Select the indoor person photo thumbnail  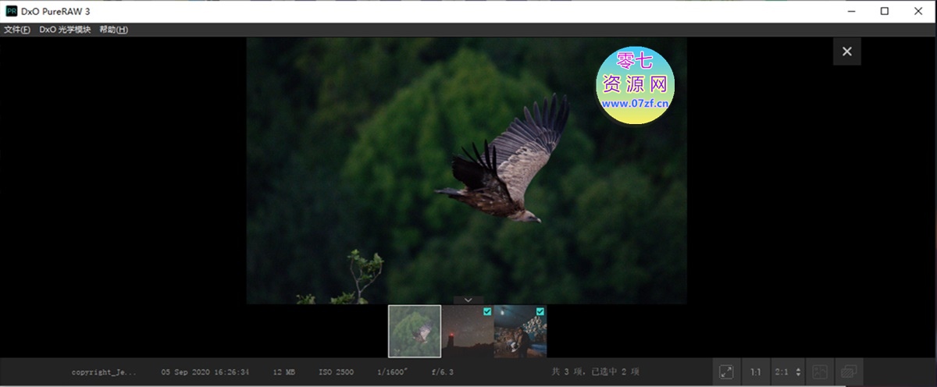tap(520, 332)
